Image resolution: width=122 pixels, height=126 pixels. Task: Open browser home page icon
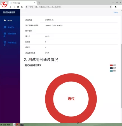pos(22,7)
